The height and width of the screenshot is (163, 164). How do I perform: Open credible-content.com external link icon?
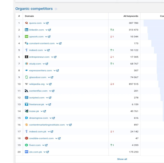pos(59,138)
